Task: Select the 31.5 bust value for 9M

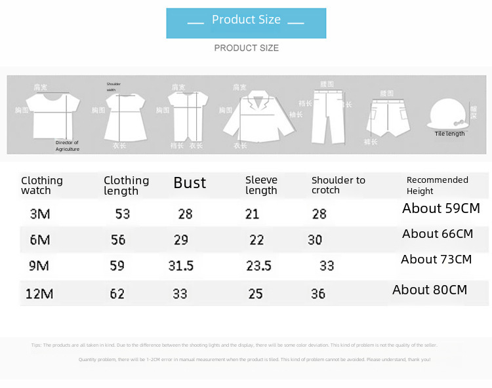Action: pyautogui.click(x=181, y=266)
